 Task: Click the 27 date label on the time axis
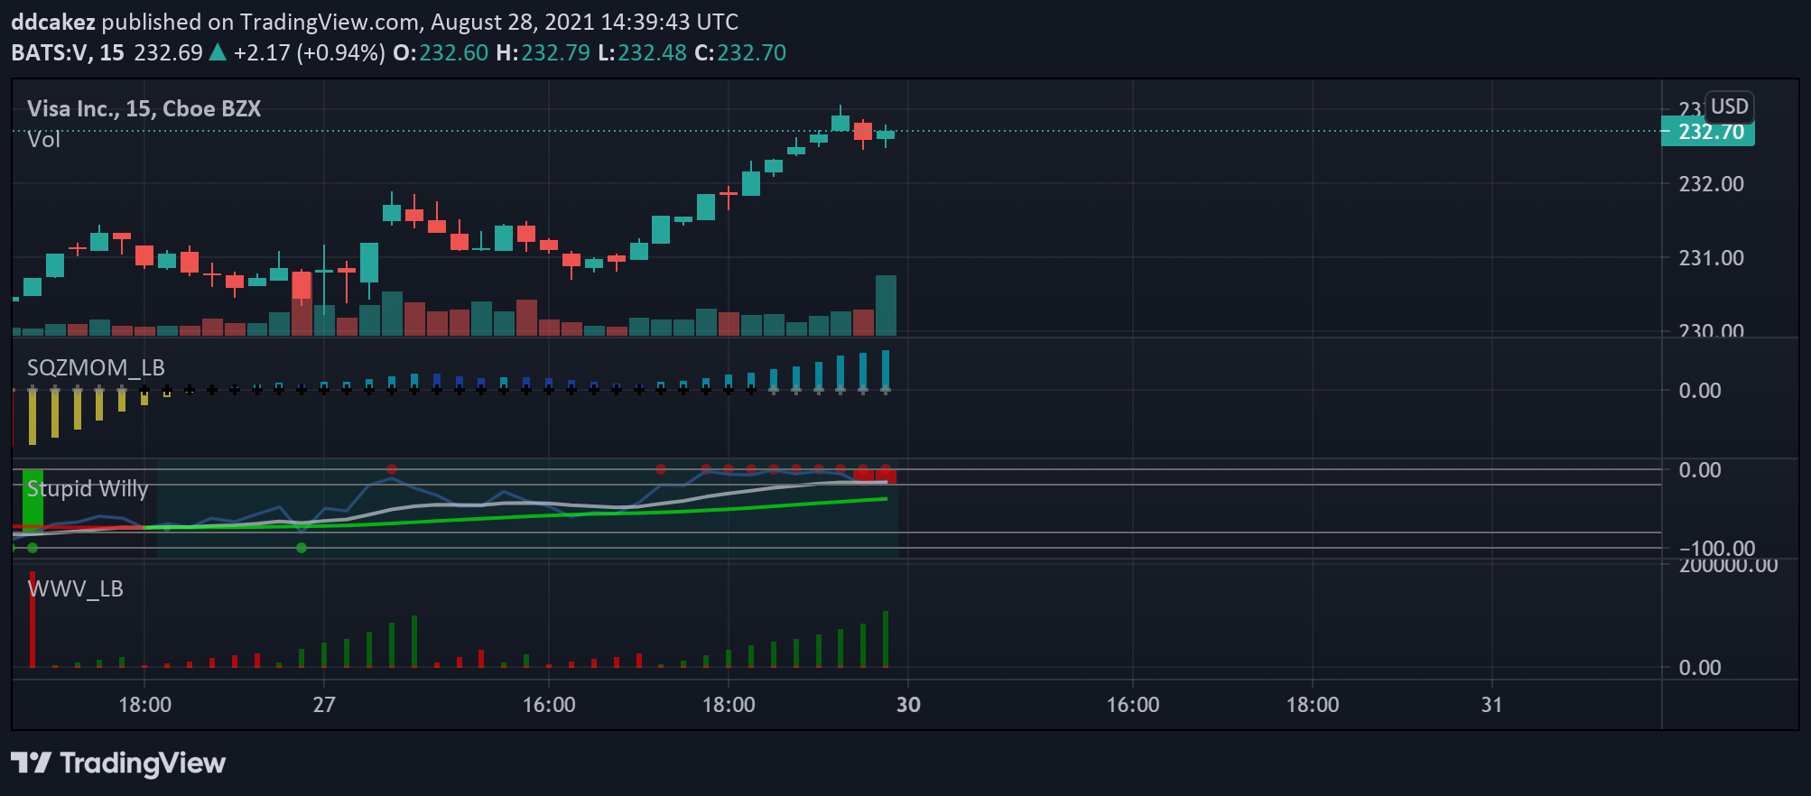[x=324, y=705]
